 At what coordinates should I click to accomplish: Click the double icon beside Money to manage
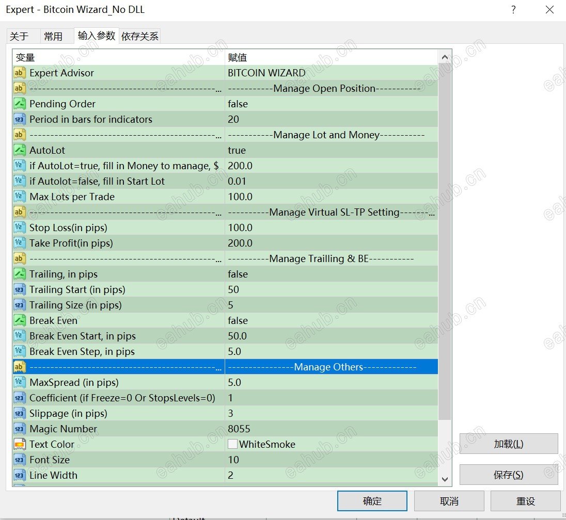20,166
